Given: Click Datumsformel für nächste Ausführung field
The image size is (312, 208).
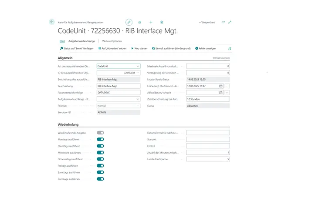Looking at the screenshot, I should point(208,133).
